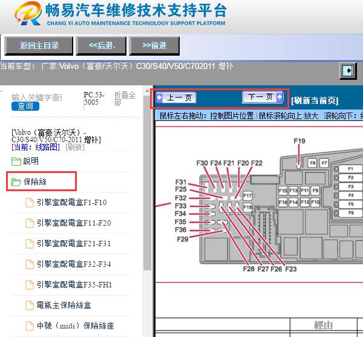
Task: Click the platform logo icon
Action: tap(28, 13)
